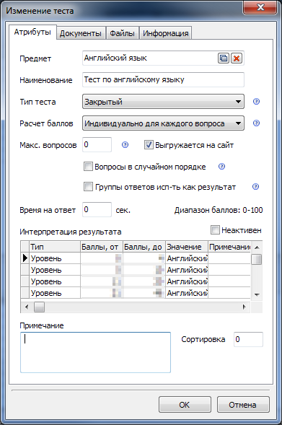The height and width of the screenshot is (425, 282).
Task: Open help icon beside Расчет баллов
Action: 256,123
